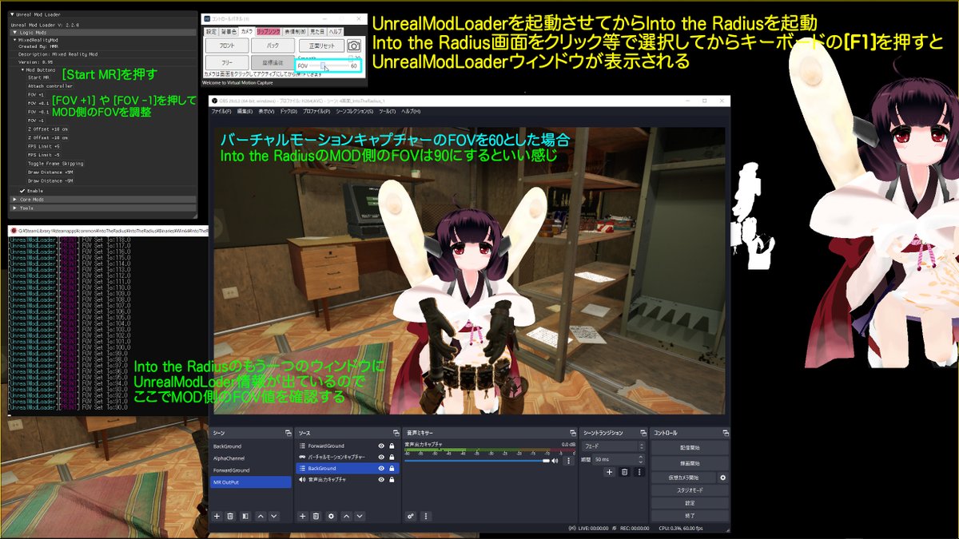Viewport: 959px width, 539px height.
Task: Open advanced audio properties gears icon
Action: [411, 517]
